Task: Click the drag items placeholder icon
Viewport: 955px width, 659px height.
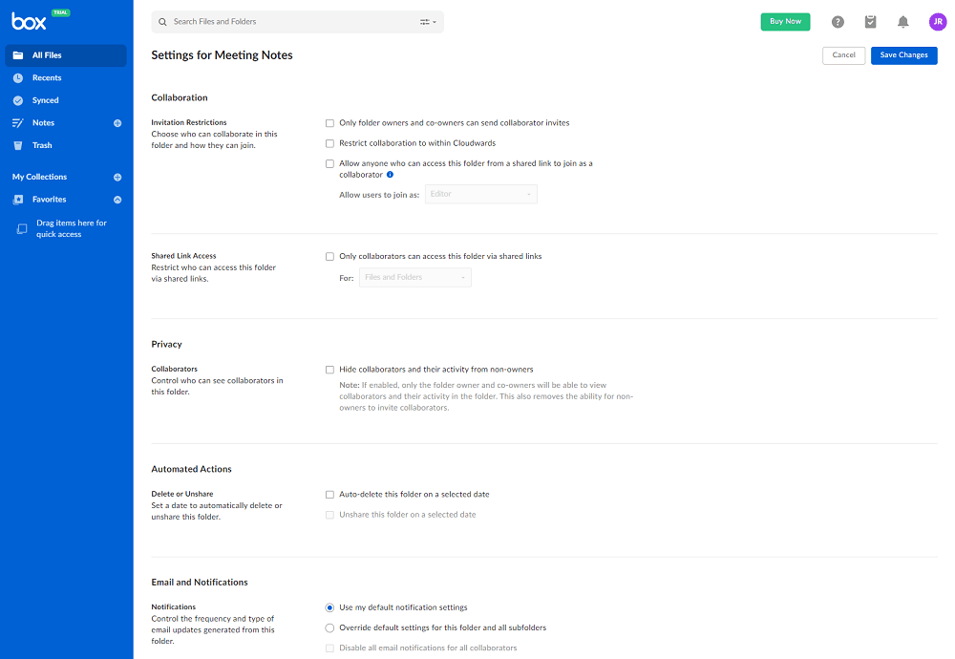Action: (22, 229)
